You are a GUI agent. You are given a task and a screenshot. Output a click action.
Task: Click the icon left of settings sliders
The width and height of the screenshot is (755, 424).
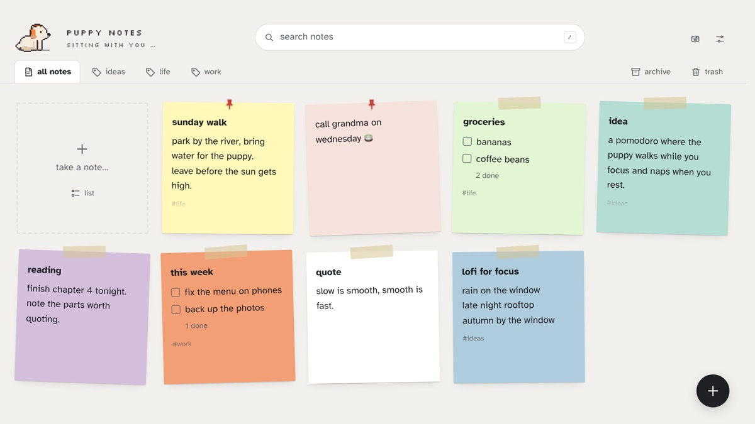pyautogui.click(x=695, y=39)
